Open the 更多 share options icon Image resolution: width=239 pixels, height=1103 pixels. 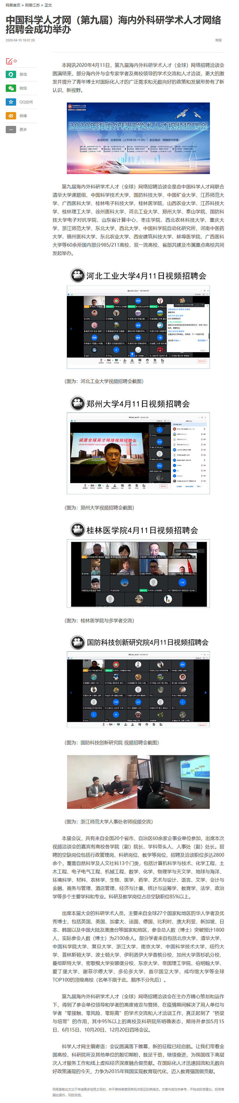[11, 129]
